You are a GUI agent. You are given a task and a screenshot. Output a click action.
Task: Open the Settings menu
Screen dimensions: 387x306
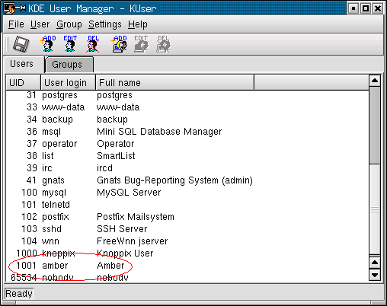105,24
